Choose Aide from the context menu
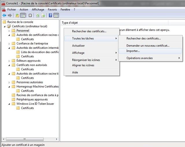The width and height of the screenshot is (185, 147). coord(92,72)
